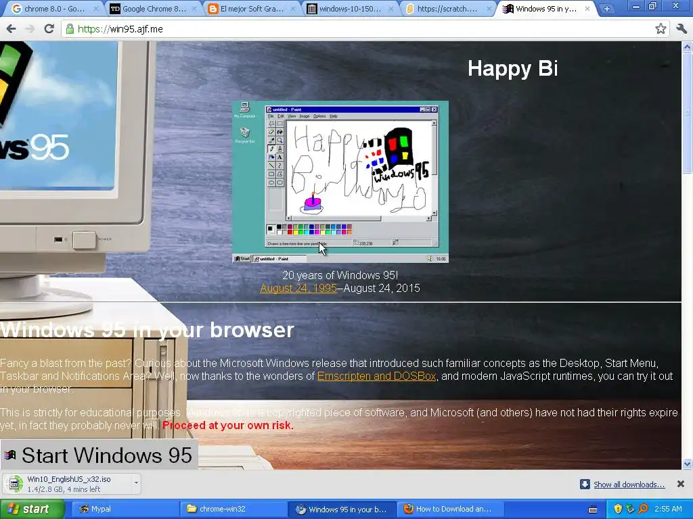Click the keyboard icon in the taskbar
The height and width of the screenshot is (519, 693).
(x=593, y=510)
